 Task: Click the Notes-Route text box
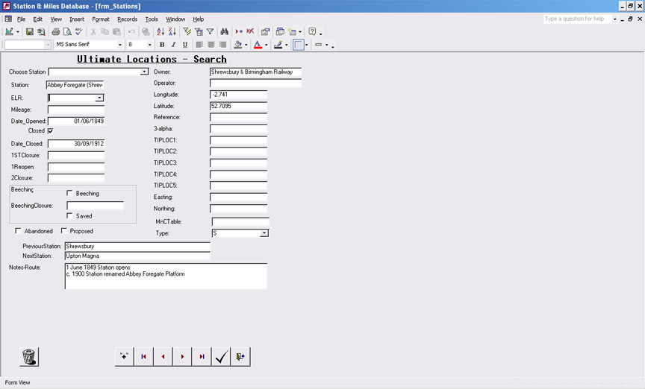[166, 276]
